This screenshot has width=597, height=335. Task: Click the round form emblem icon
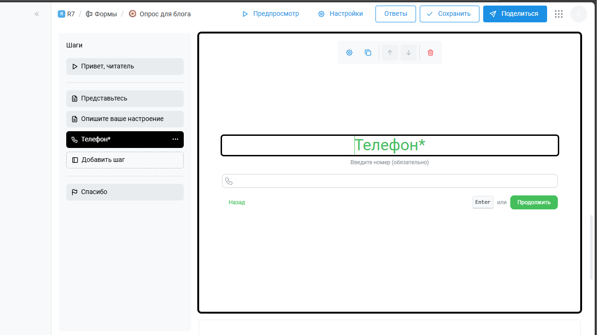click(x=132, y=14)
